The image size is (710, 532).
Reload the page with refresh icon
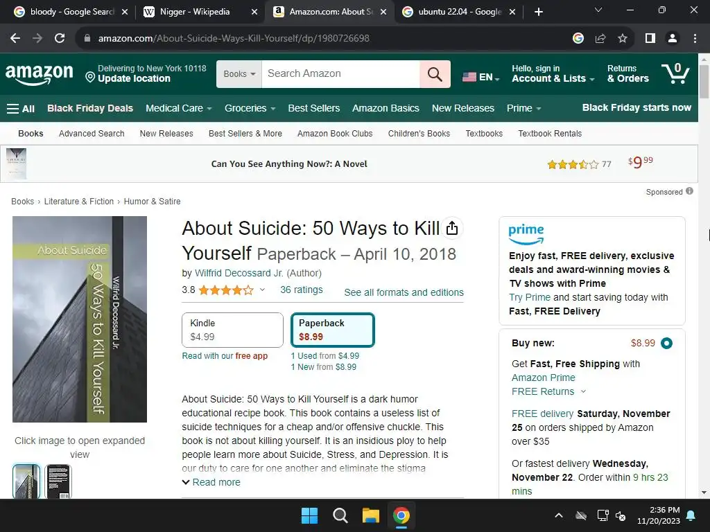(60, 39)
